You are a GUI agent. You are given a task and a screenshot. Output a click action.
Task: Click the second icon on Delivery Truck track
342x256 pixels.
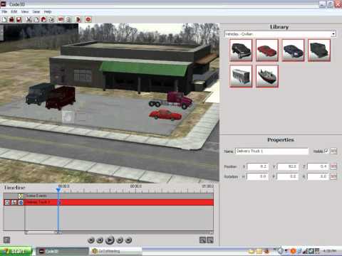point(14,202)
